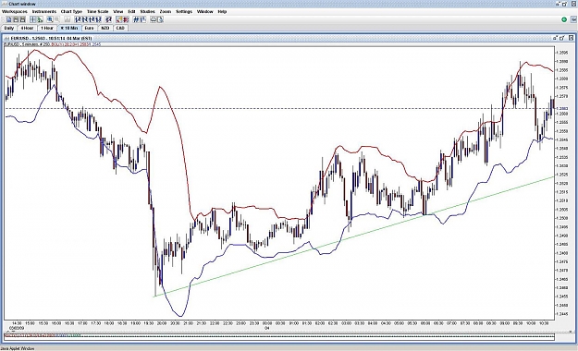Open the Studies menu

[147, 11]
